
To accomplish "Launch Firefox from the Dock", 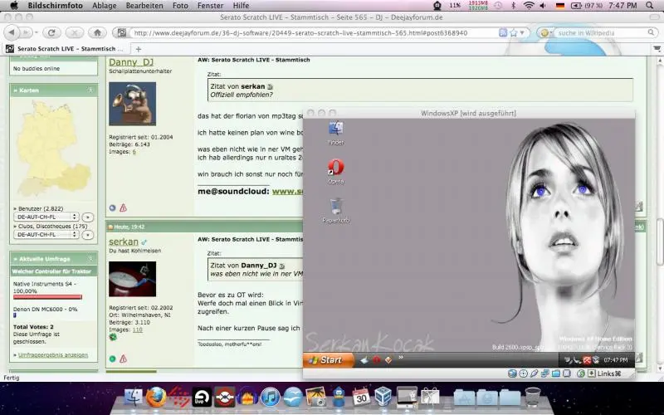I will click(x=156, y=398).
